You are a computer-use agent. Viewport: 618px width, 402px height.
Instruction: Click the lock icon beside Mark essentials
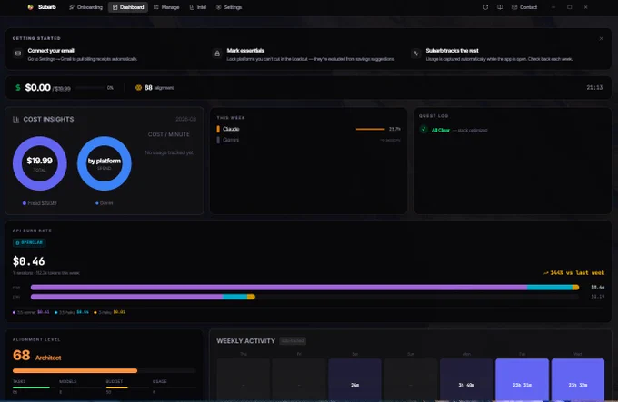point(217,54)
